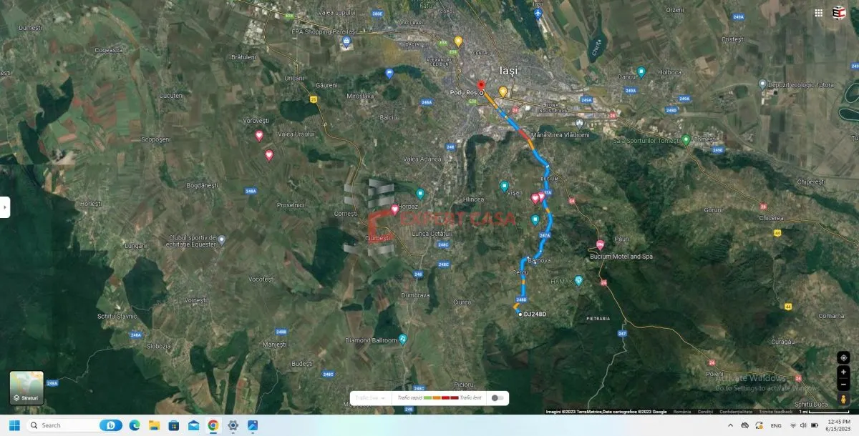Click the red Podu Roș destination pin
Image resolution: width=859 pixels, height=436 pixels.
click(x=481, y=86)
